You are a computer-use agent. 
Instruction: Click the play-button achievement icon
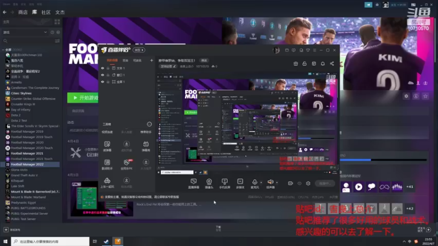(359, 187)
